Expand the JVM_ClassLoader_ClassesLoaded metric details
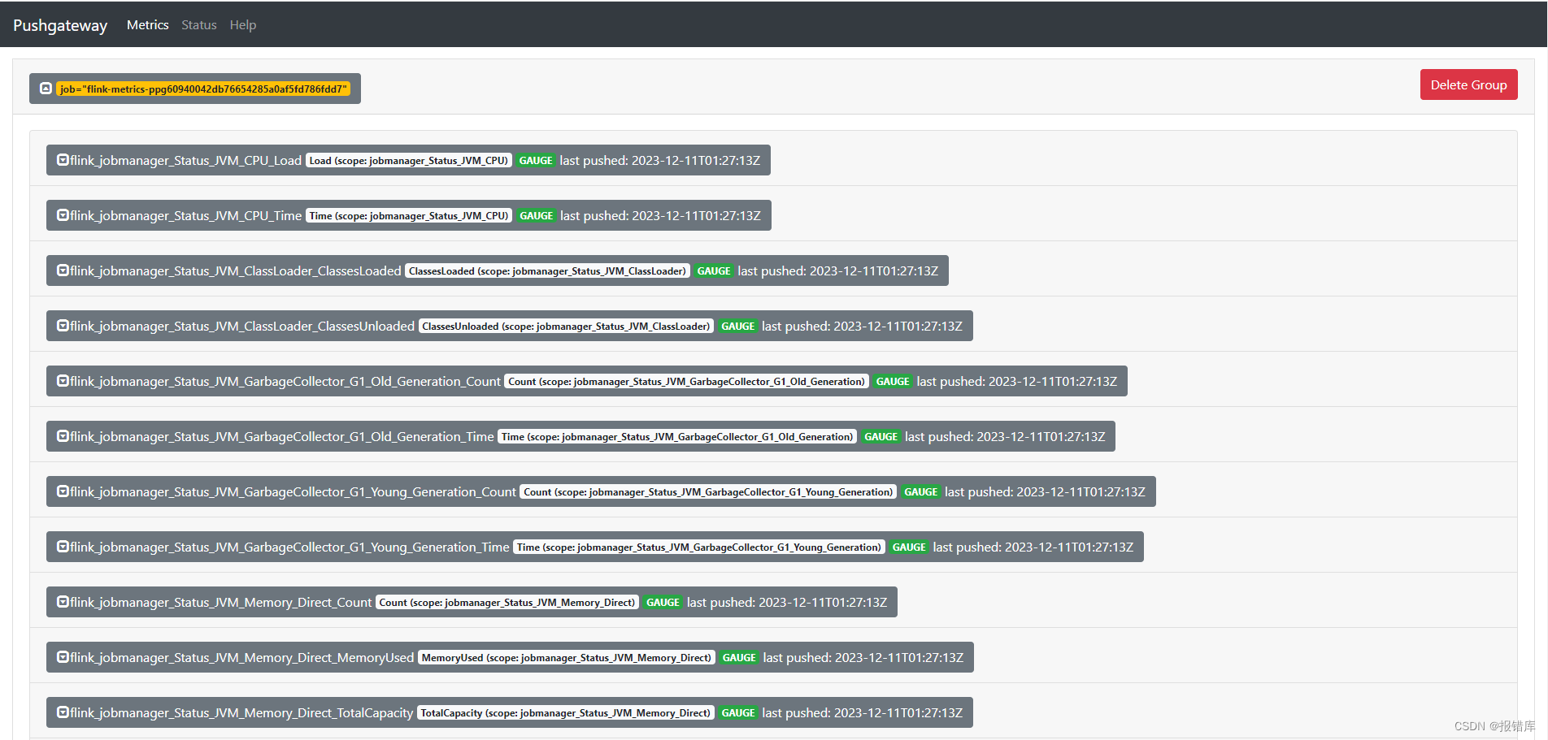This screenshot has height=740, width=1548. pyautogui.click(x=63, y=270)
